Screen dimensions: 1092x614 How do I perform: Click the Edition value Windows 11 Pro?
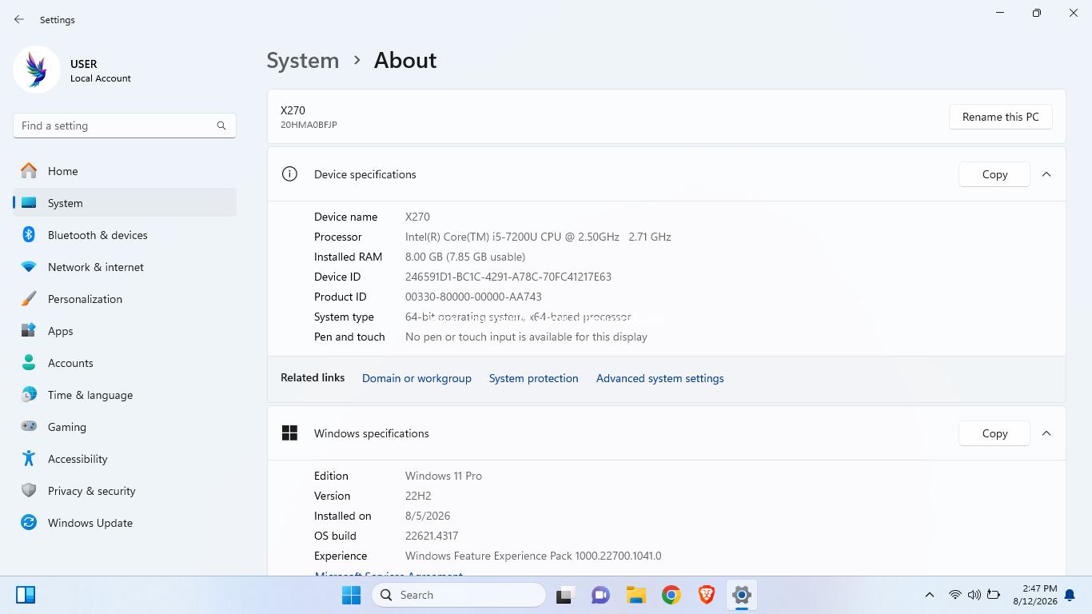[444, 476]
